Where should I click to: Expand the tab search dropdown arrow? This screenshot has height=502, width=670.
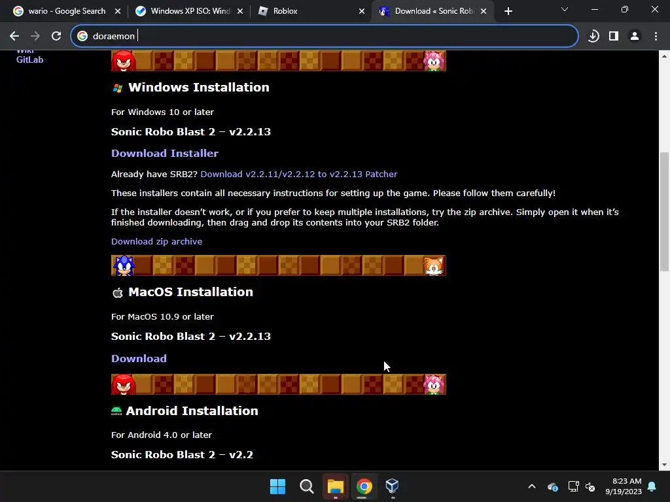[x=565, y=9]
